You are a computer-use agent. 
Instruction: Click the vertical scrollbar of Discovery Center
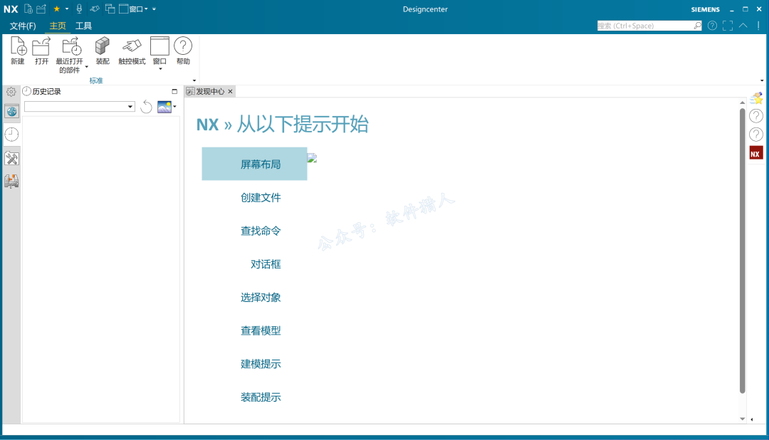click(742, 250)
